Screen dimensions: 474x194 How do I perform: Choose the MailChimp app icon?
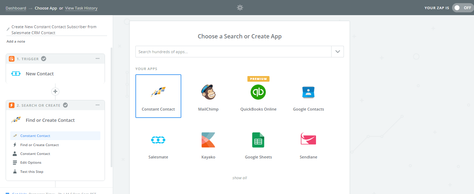[208, 92]
